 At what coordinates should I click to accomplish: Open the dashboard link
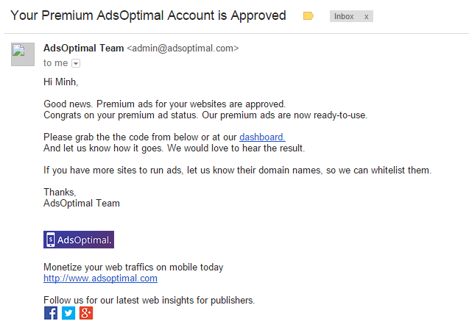(262, 137)
